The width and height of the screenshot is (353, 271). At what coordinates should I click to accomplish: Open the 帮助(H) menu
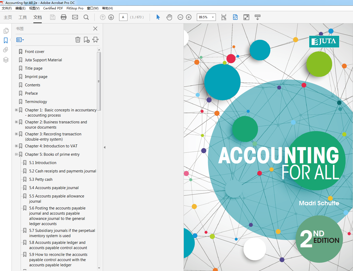[x=107, y=8]
